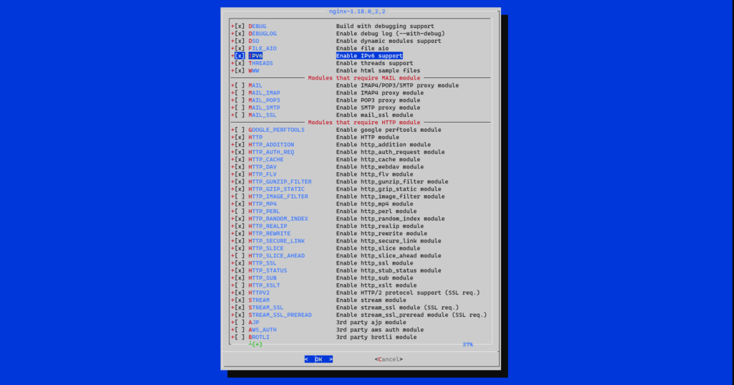Image resolution: width=734 pixels, height=385 pixels.
Task: Click the 37% scroll position indicator
Action: [x=467, y=345]
